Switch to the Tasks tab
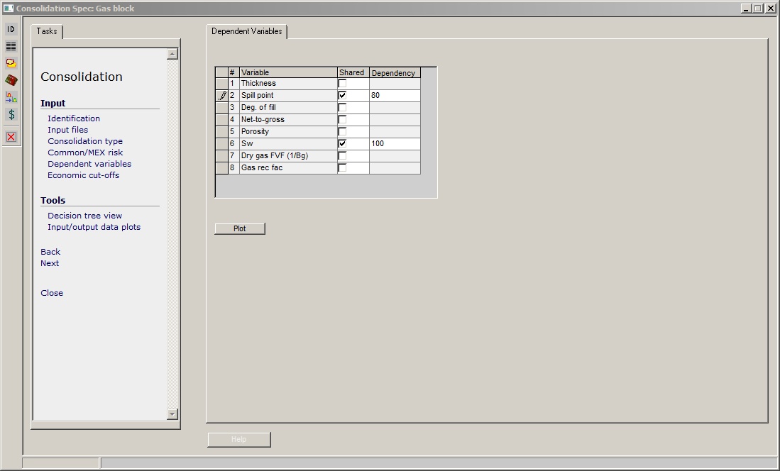The height and width of the screenshot is (471, 780). point(46,32)
